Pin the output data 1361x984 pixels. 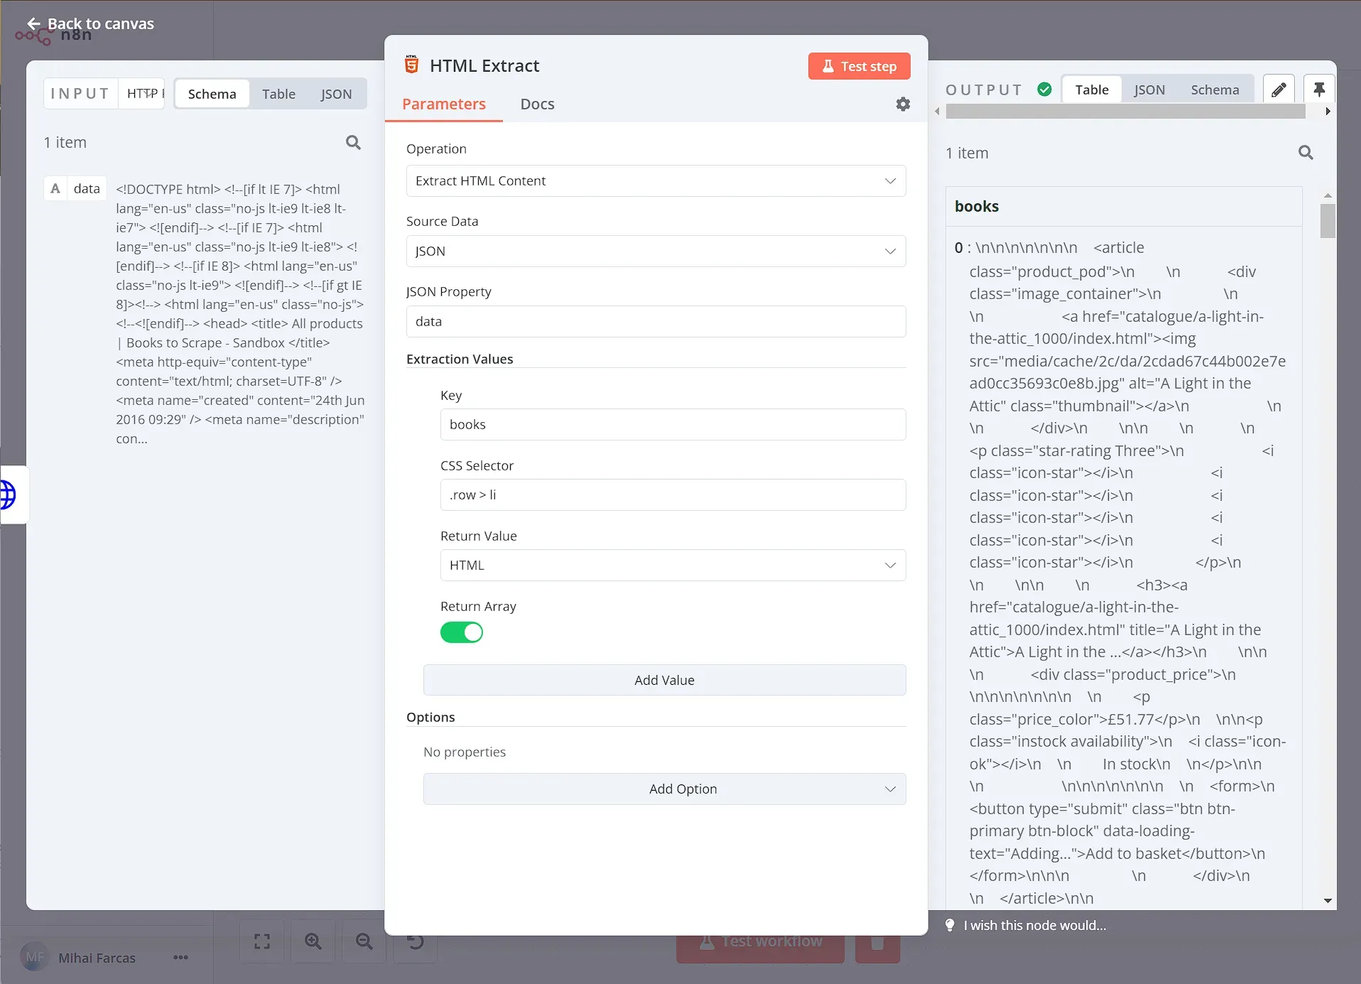1319,88
